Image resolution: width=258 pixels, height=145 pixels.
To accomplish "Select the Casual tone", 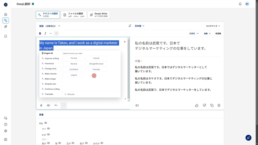I will [x=96, y=58].
